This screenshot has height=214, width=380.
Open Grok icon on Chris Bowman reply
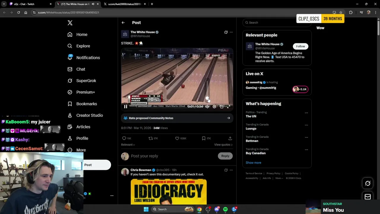(x=226, y=170)
